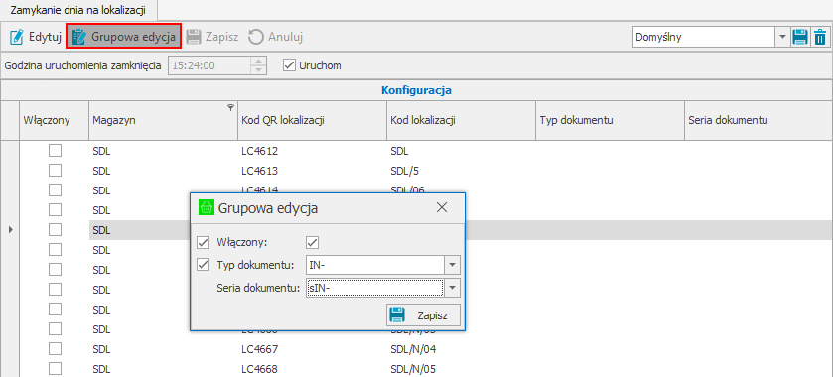Click the row indicator arrow of the highlighted row

[10, 230]
